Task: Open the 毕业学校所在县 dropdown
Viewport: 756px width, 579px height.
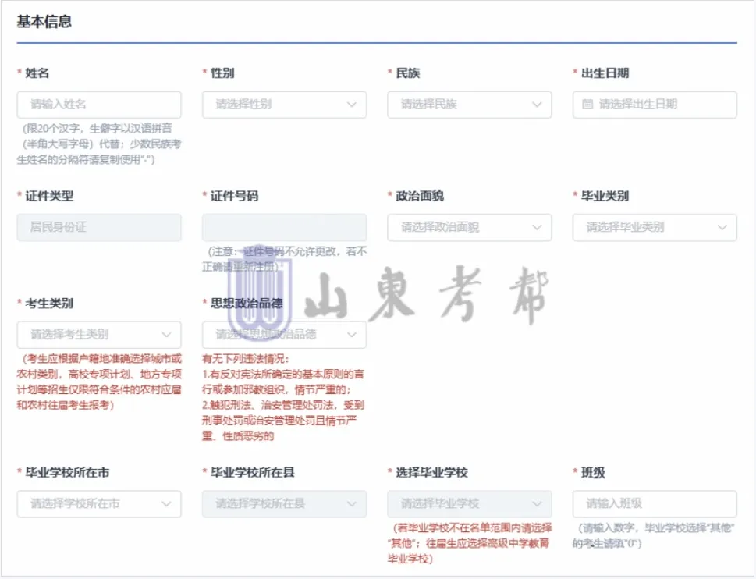Action: (x=284, y=504)
